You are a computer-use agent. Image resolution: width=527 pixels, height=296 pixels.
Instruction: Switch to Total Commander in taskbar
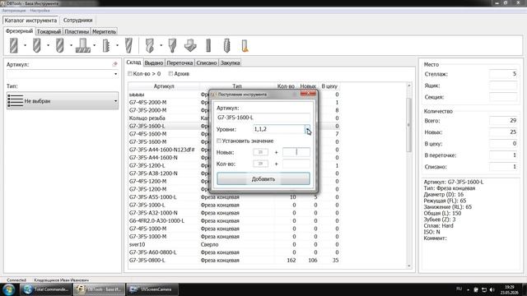45,289
